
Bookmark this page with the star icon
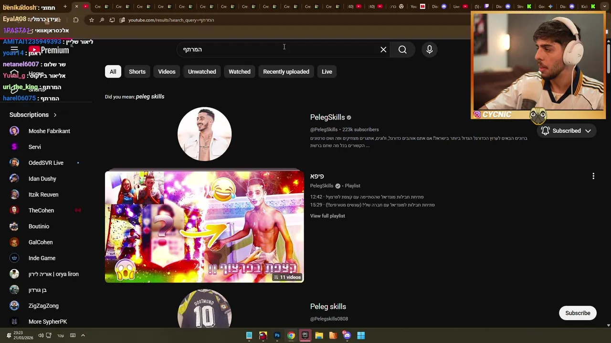[92, 20]
